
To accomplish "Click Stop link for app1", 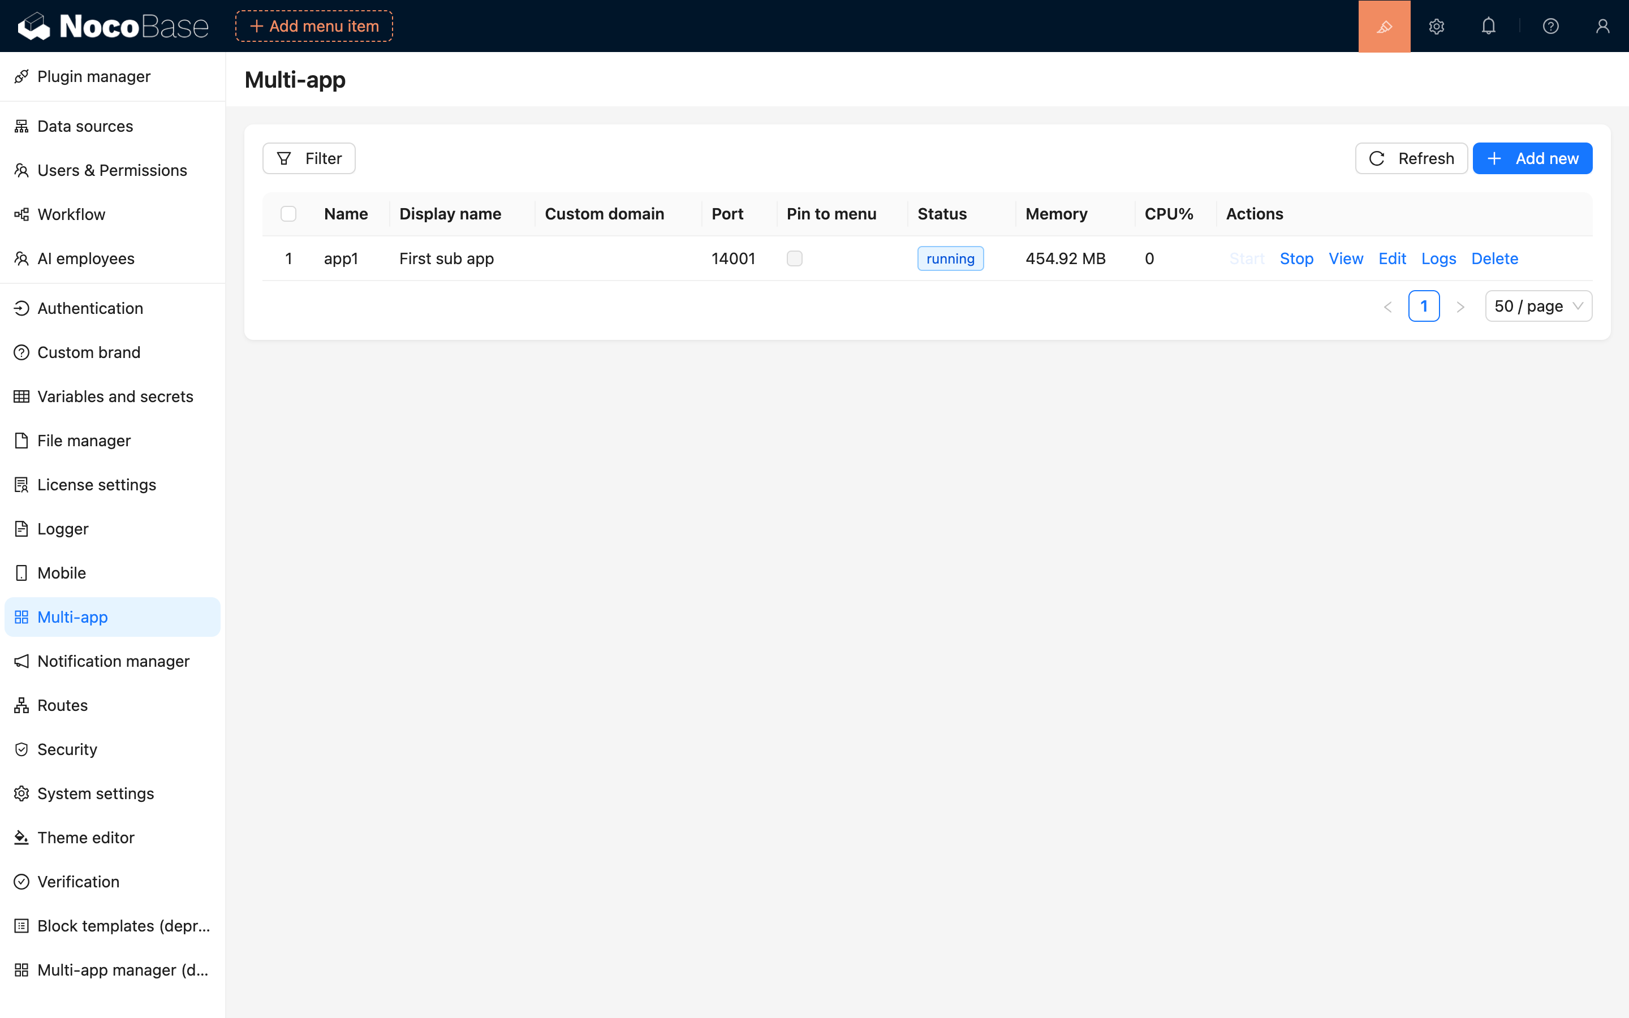I will [1296, 258].
